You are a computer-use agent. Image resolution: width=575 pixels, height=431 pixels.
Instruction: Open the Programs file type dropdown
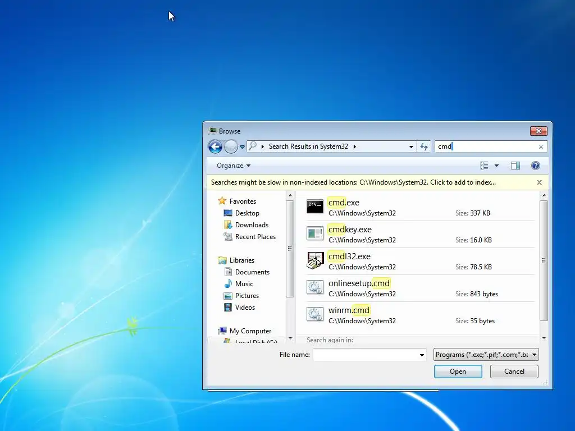point(486,355)
